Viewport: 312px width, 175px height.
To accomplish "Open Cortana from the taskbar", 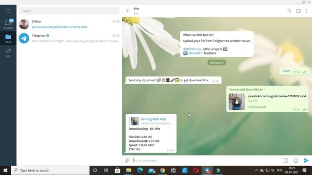I will click(95, 170).
